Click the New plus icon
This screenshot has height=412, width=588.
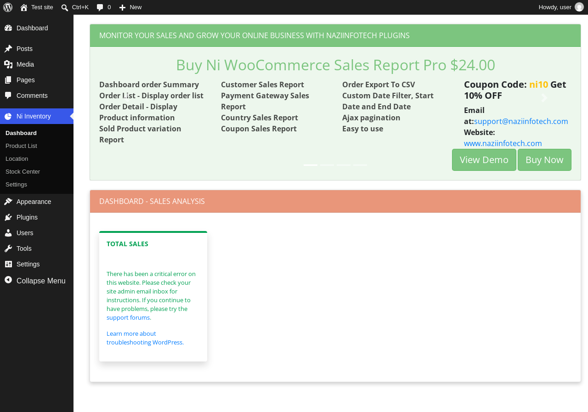point(122,7)
